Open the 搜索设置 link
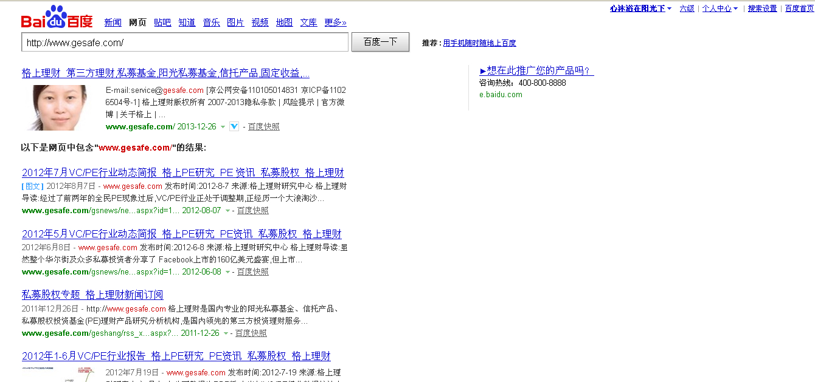 [x=762, y=9]
